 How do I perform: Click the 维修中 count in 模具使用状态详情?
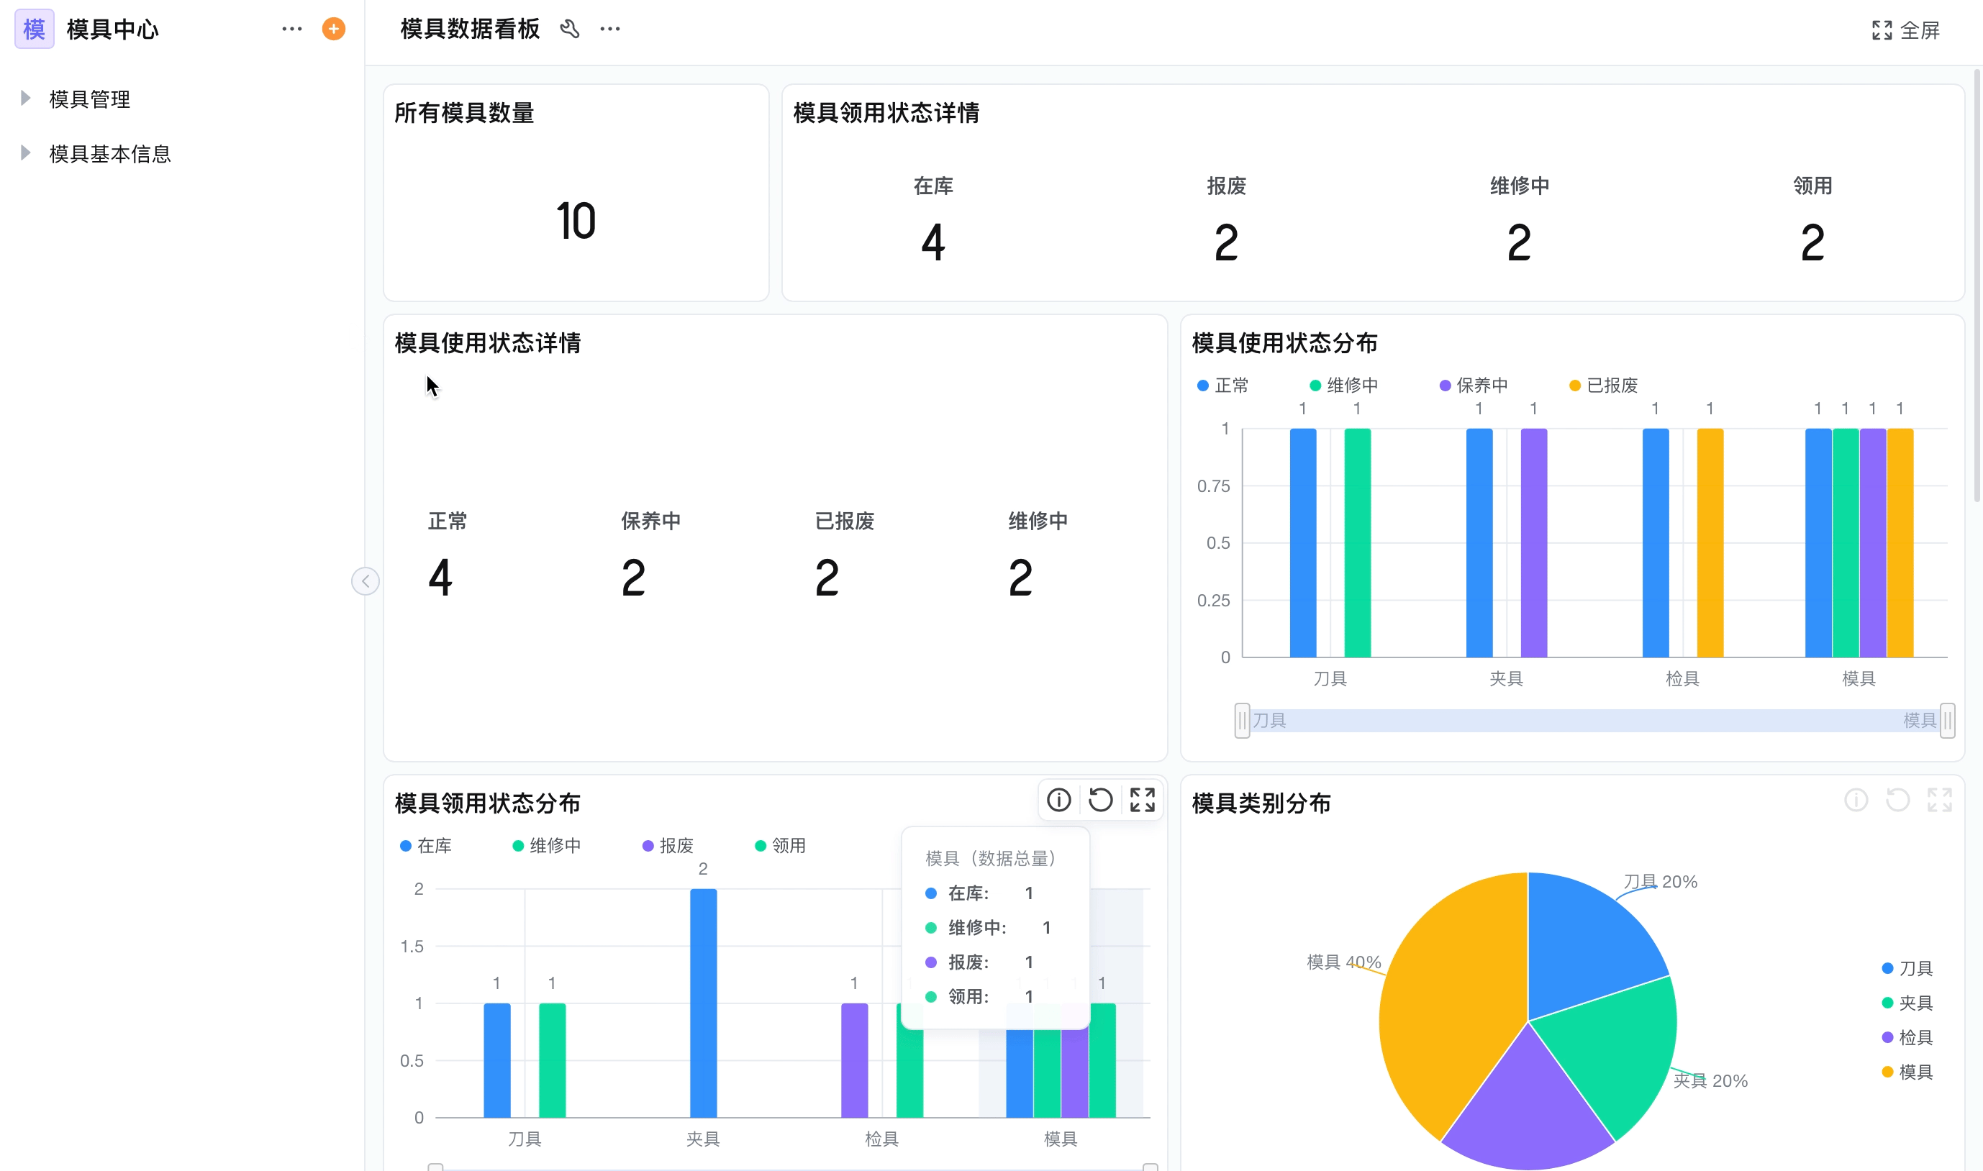pos(1020,578)
